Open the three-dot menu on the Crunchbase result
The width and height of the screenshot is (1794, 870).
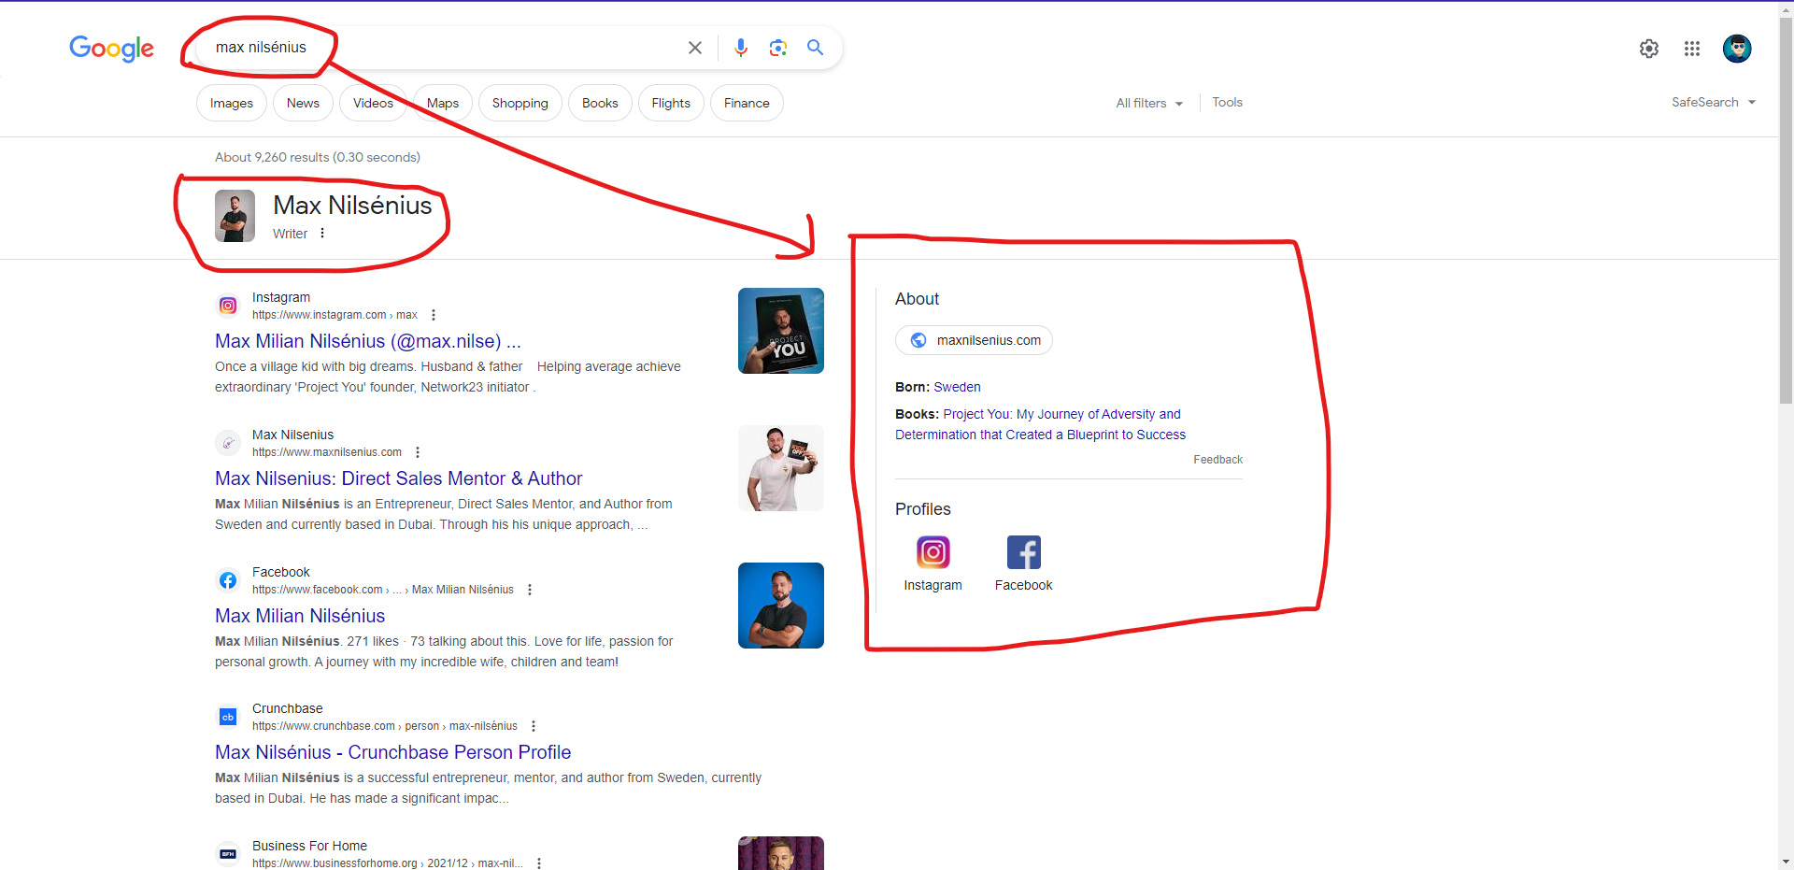click(532, 726)
